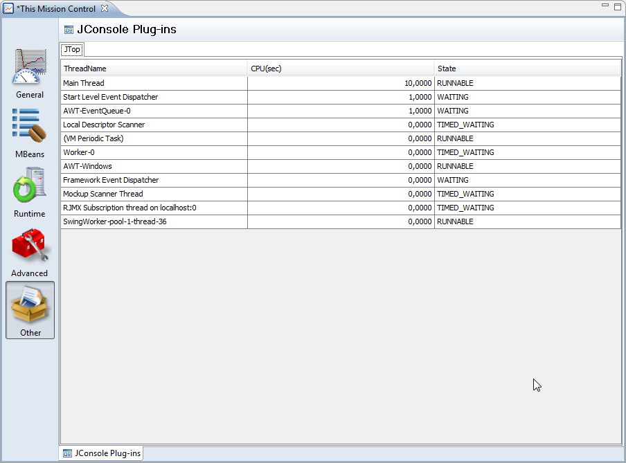This screenshot has height=463, width=626.
Task: Maximize the editor view
Action: [x=617, y=6]
